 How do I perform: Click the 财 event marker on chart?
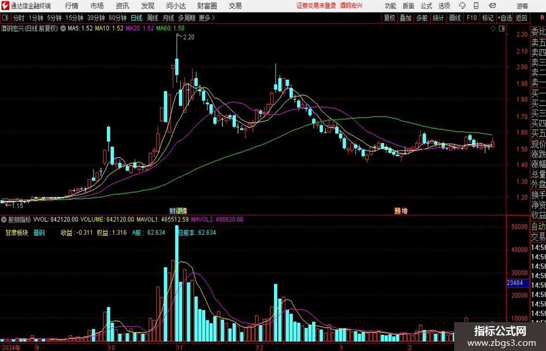172,210
